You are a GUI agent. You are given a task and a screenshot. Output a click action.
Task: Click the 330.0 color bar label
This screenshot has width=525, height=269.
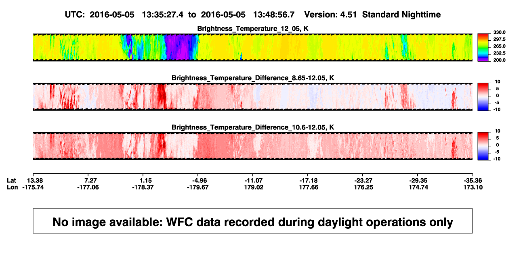[x=499, y=33]
